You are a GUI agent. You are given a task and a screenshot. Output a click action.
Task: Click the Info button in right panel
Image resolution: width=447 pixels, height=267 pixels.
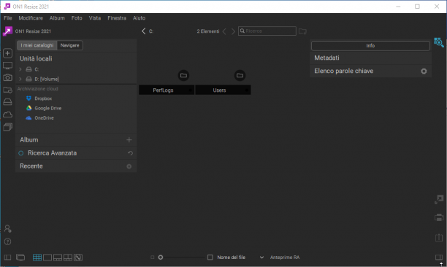coord(370,45)
